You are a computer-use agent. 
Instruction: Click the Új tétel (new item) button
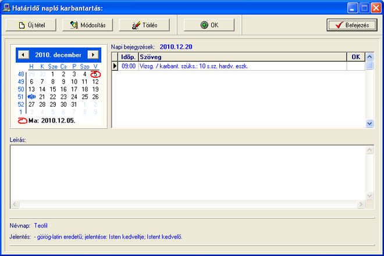(31, 25)
